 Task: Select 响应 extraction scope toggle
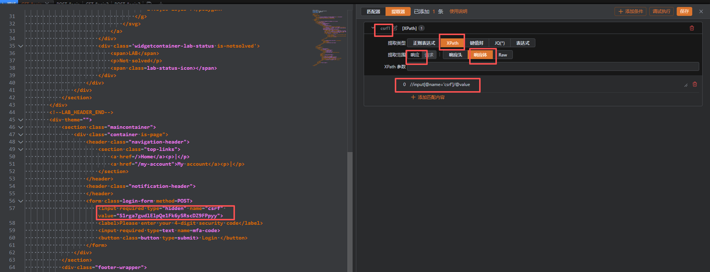coord(415,55)
